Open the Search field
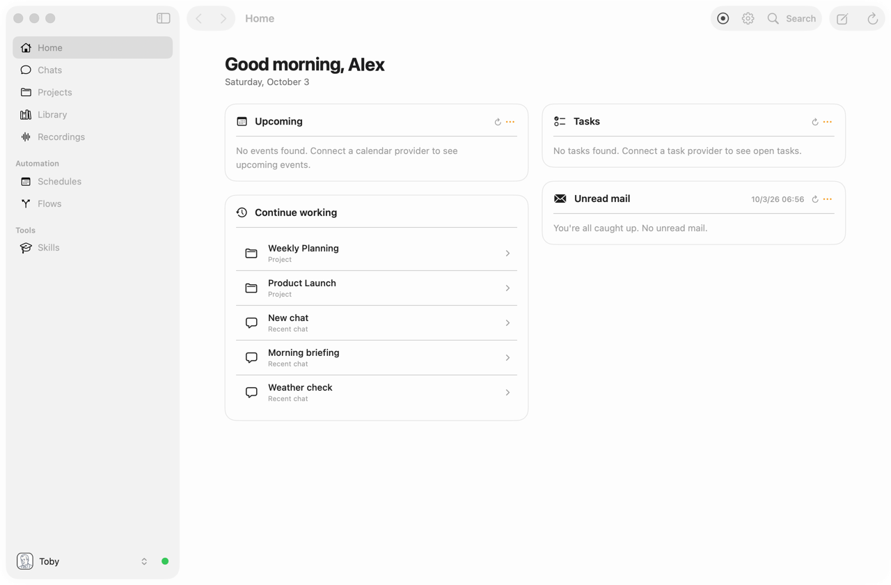The image size is (891, 585). tap(791, 19)
